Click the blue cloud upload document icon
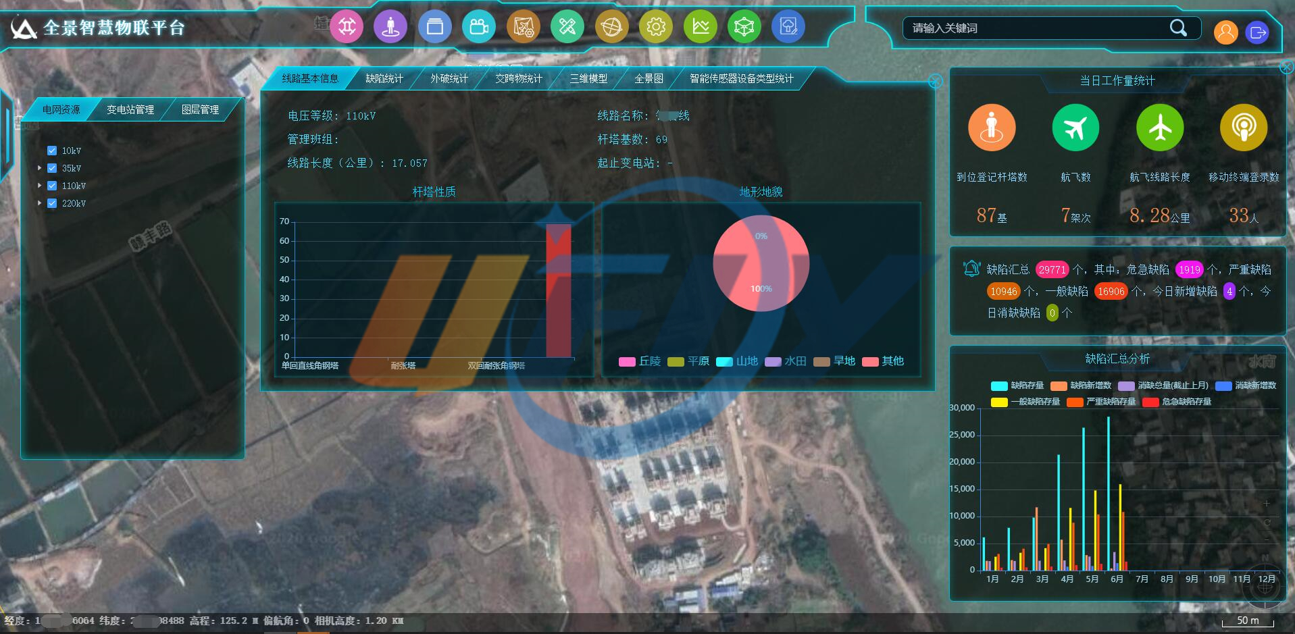This screenshot has height=634, width=1295. [788, 27]
